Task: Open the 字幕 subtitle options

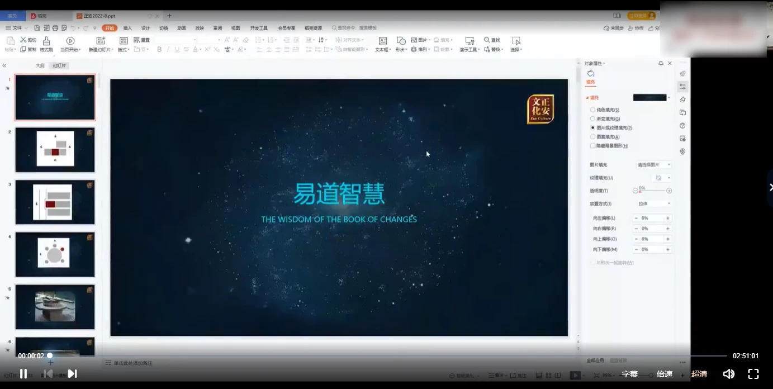Action: [x=630, y=374]
